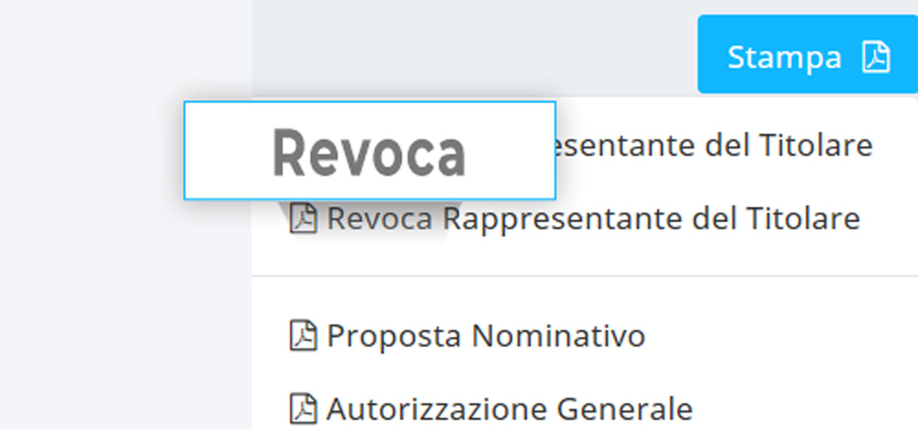Select the first entry ending in "del Titolare"
This screenshot has height=429, width=918.
click(x=716, y=145)
